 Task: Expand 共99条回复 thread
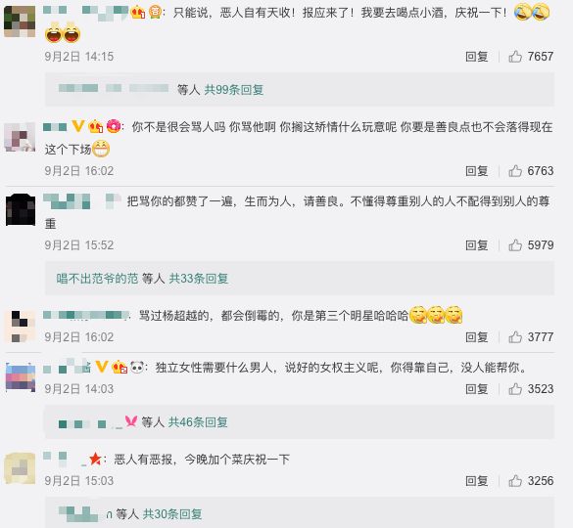(234, 89)
